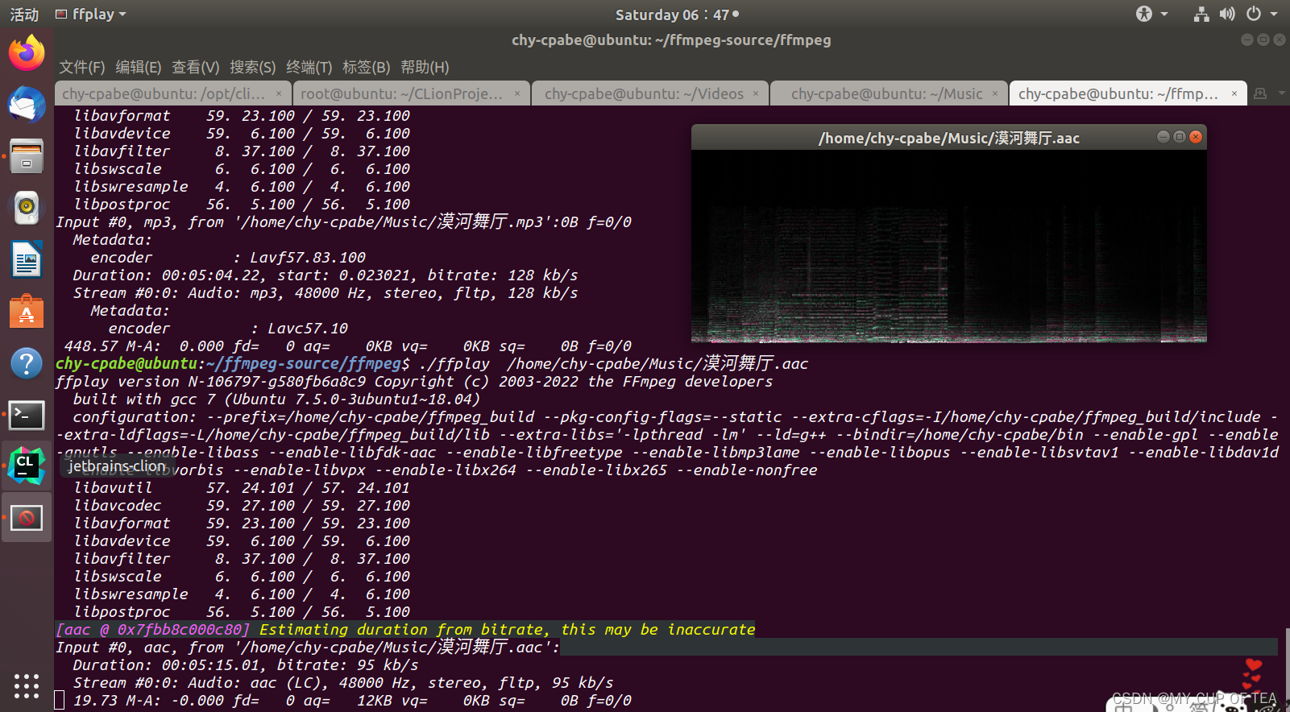1290x712 pixels.
Task: Click the '448.57 M-A: 0.000' status line
Action: pos(347,346)
